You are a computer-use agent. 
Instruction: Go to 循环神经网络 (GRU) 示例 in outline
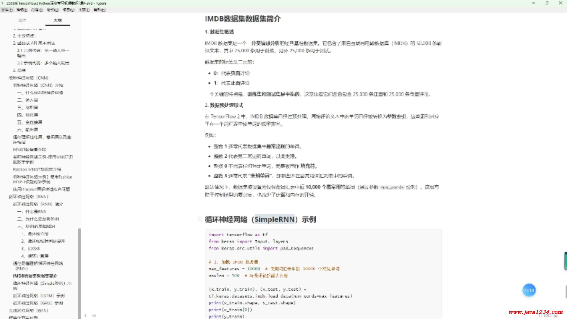(x=38, y=303)
